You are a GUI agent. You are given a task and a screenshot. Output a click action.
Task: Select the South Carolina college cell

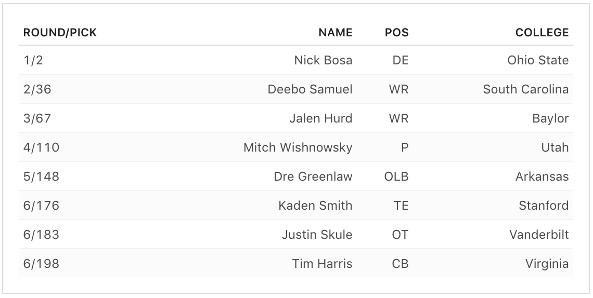525,89
